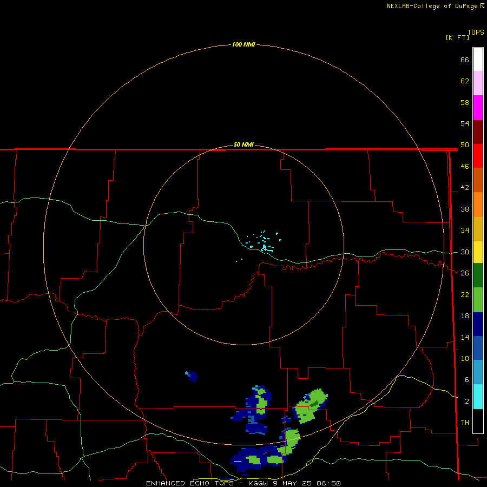Click the legend value 18
The image size is (487, 487).
[465, 316]
